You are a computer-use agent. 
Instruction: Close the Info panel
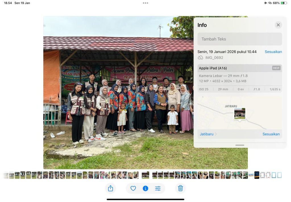click(278, 25)
